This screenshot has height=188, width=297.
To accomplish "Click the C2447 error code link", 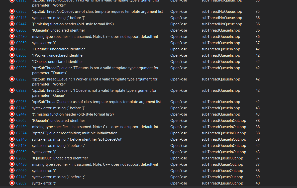I will 21,24.
